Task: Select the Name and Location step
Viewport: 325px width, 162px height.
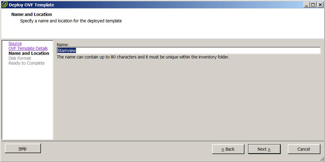Action: click(29, 53)
